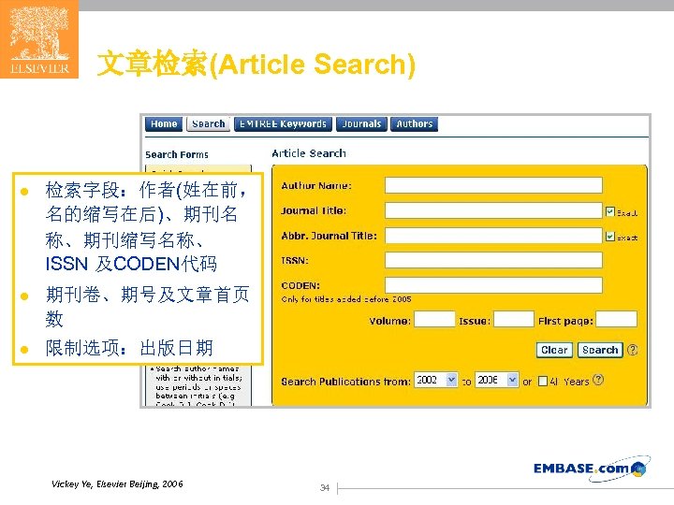Viewport: 674px width, 505px height.
Task: Switch to the Search tab
Action: [209, 124]
